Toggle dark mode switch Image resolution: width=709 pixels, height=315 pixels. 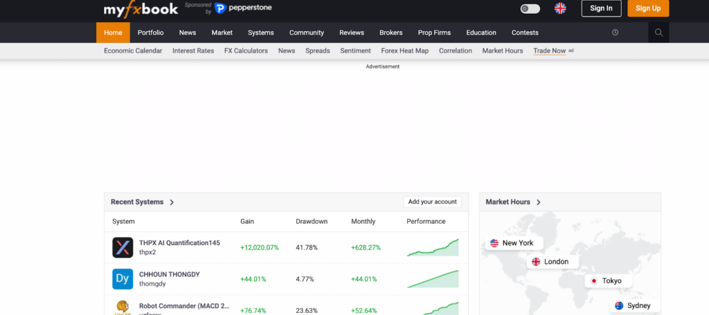[x=530, y=8]
